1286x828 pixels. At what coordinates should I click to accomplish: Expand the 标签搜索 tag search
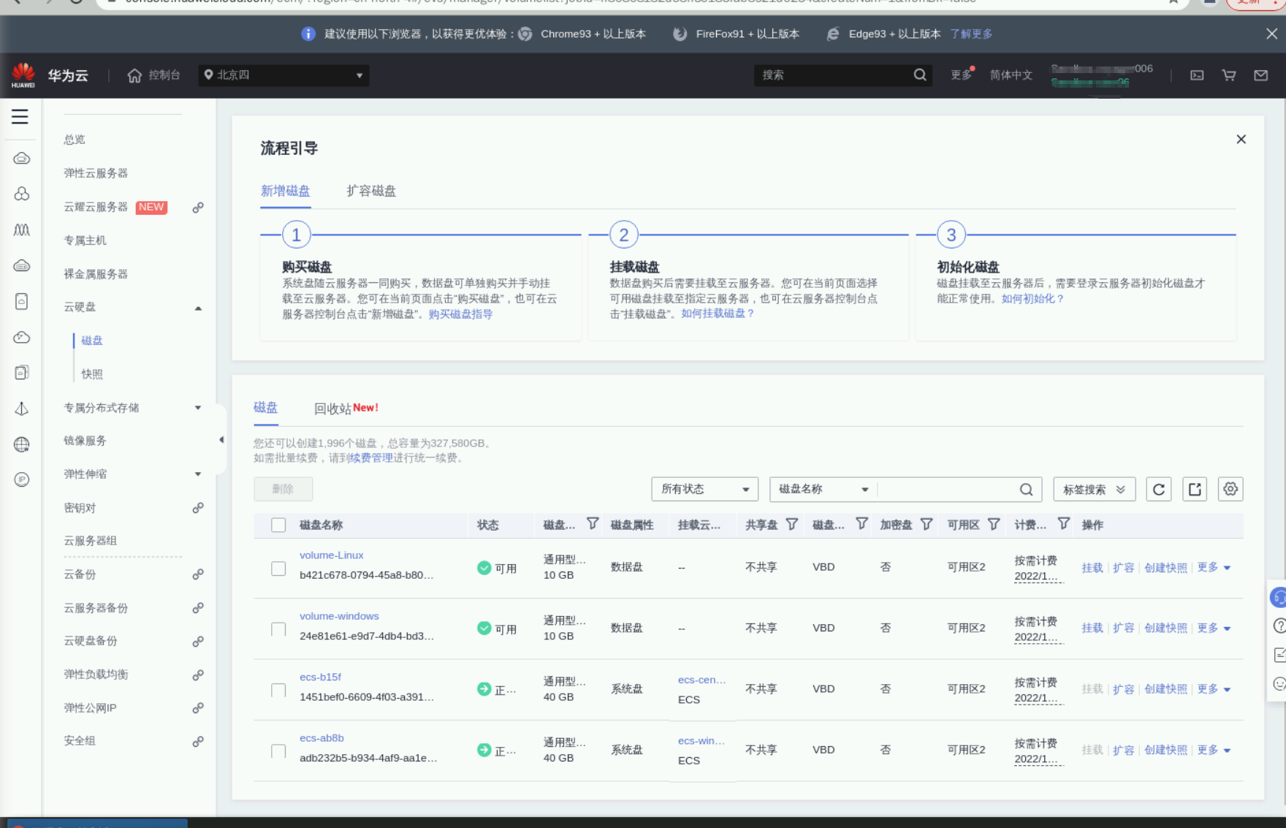pos(1094,490)
